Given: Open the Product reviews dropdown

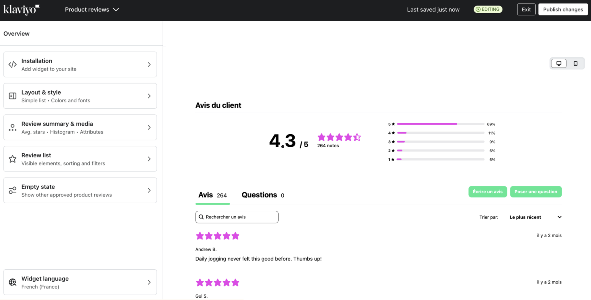Looking at the screenshot, I should (x=92, y=9).
